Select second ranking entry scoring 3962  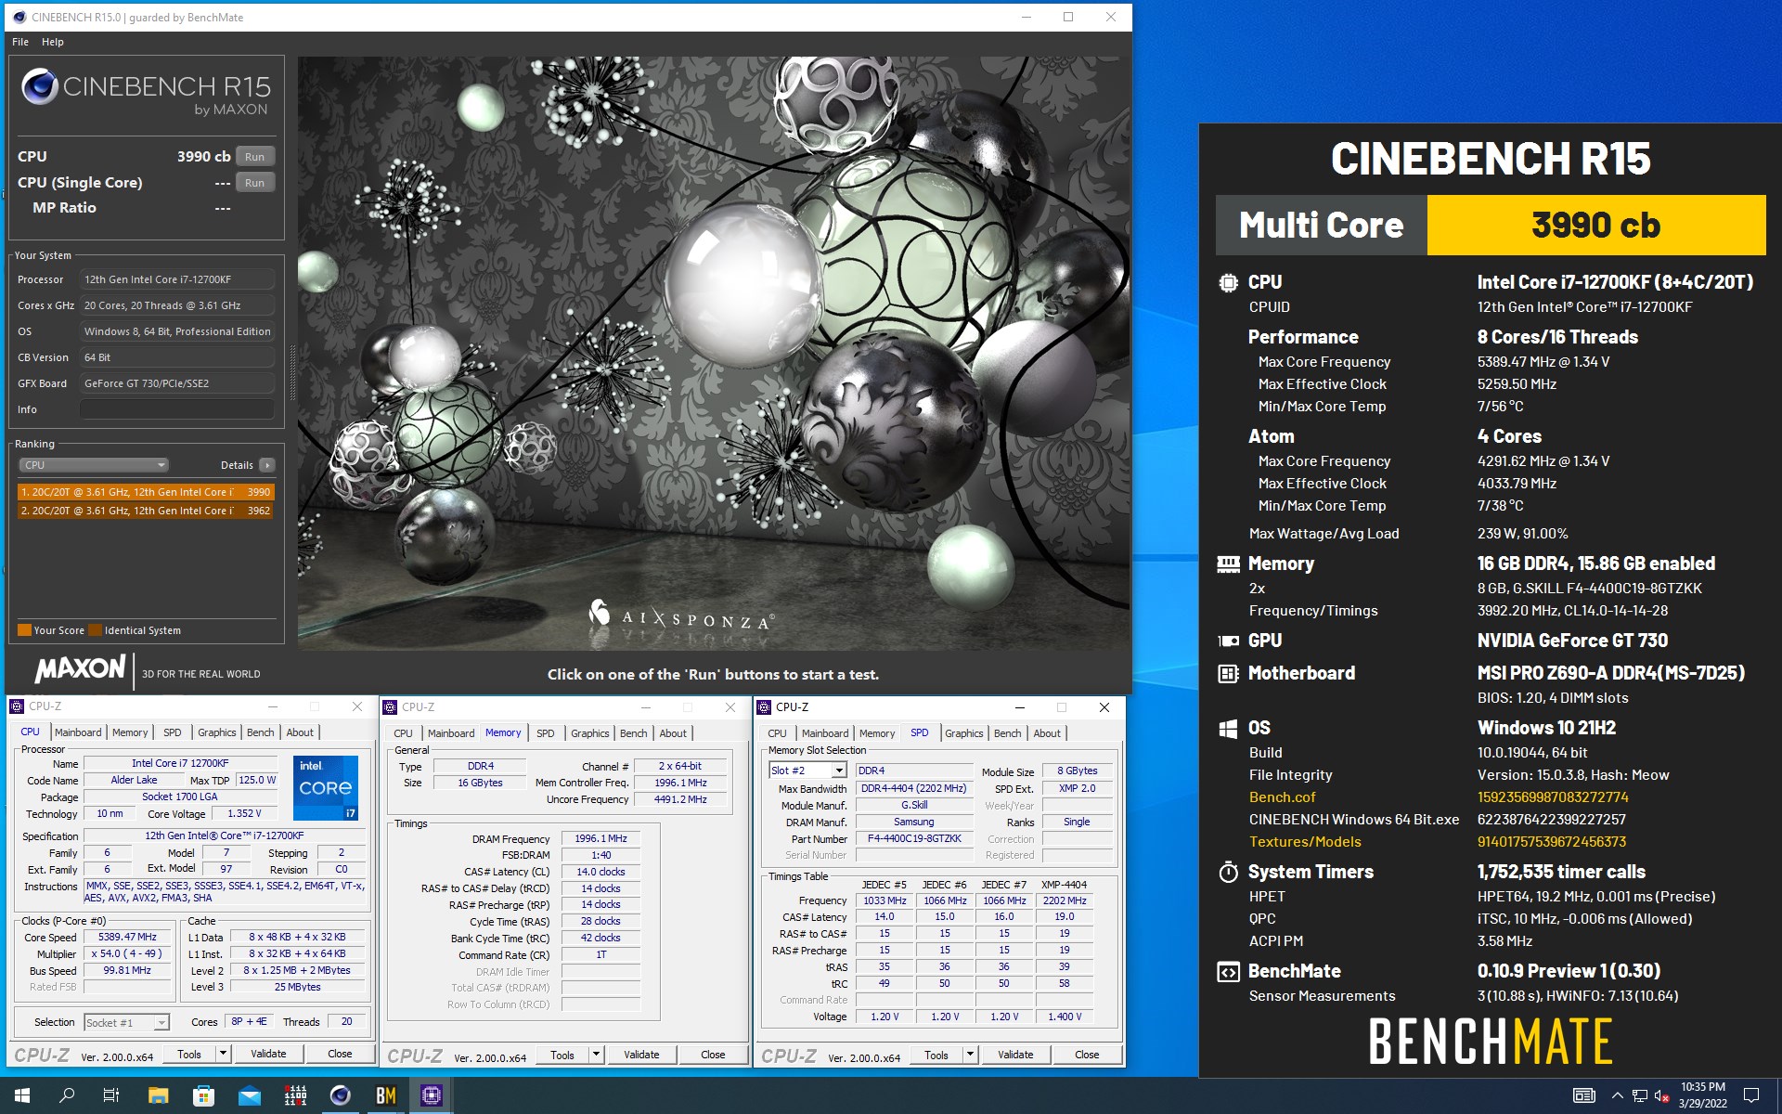tap(146, 511)
